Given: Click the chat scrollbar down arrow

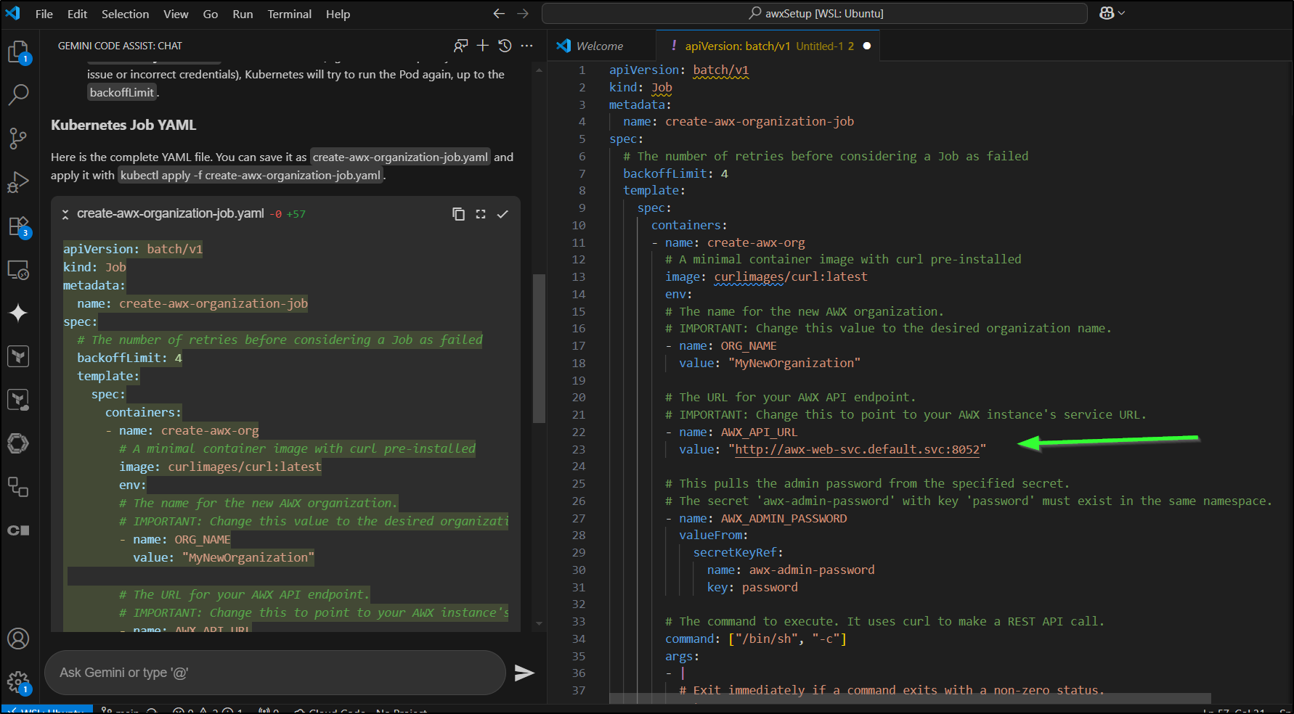Looking at the screenshot, I should pyautogui.click(x=539, y=623).
